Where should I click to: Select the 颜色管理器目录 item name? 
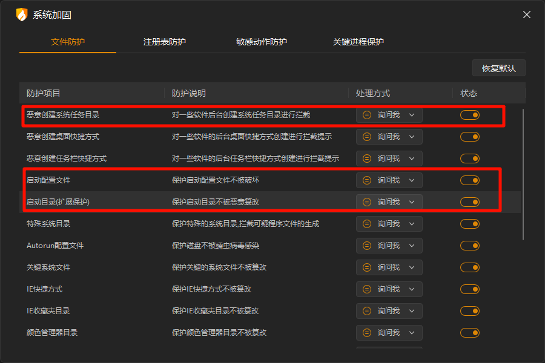coord(52,333)
